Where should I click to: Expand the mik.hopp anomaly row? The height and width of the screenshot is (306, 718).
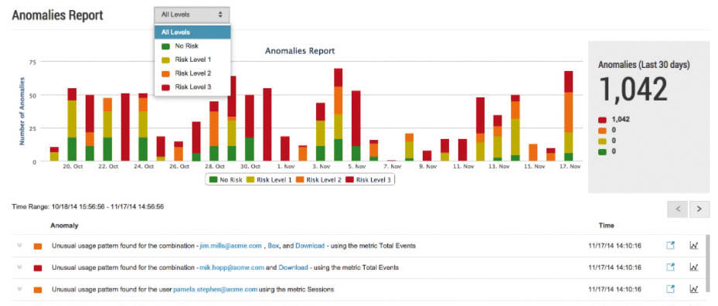click(x=19, y=267)
